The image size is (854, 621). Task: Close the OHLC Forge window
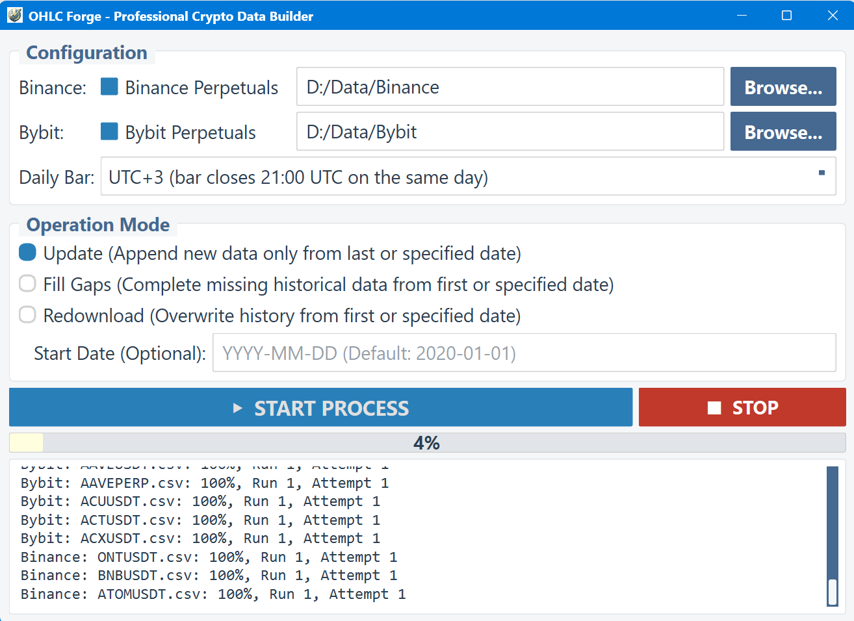coord(832,16)
